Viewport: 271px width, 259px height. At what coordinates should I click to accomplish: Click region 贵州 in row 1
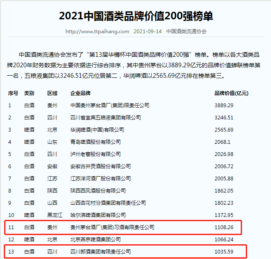point(53,105)
